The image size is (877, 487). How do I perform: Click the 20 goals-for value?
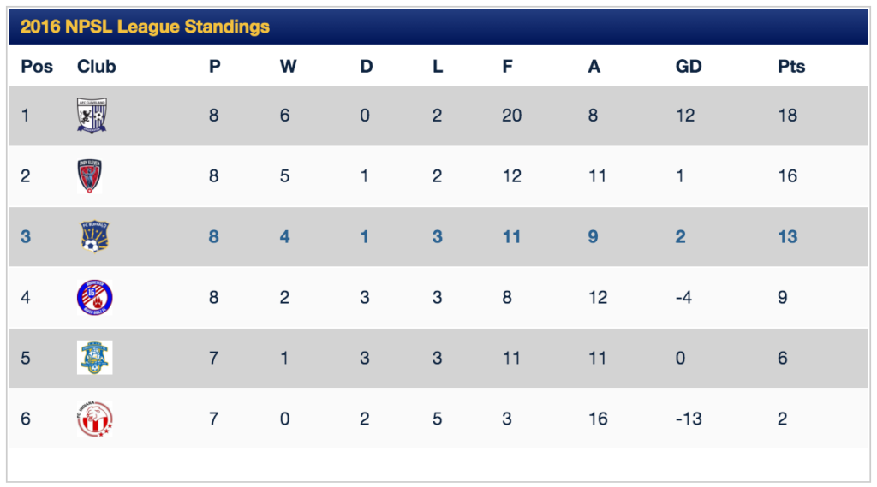coord(511,116)
